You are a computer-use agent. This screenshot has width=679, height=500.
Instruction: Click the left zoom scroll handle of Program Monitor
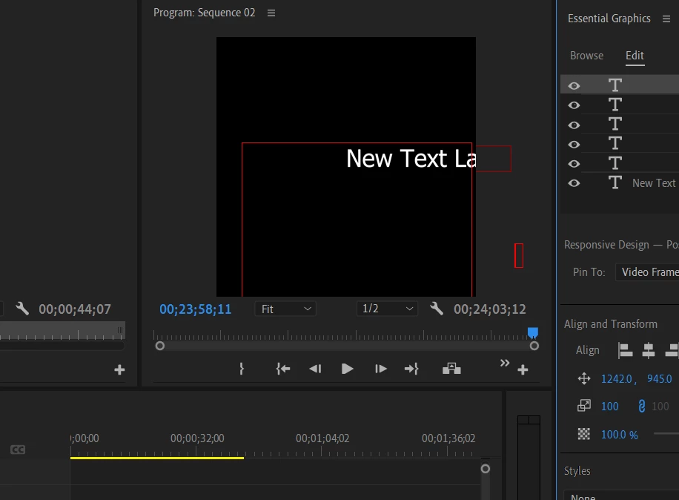pos(160,346)
